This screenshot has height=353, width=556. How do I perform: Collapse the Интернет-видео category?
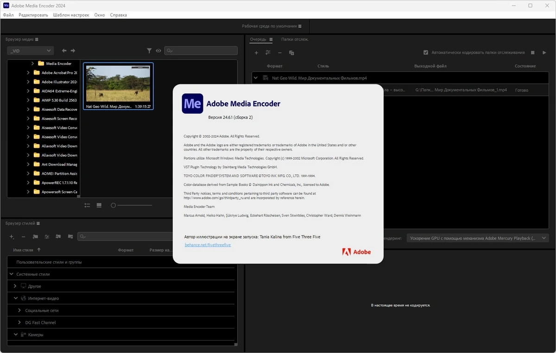click(15, 298)
